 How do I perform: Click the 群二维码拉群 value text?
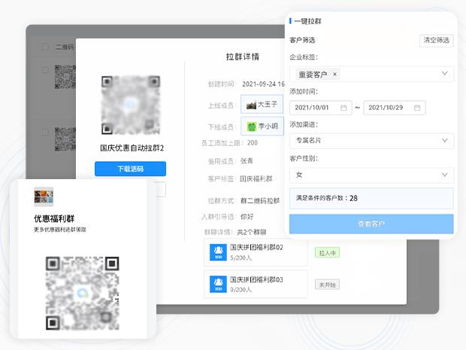(260, 201)
